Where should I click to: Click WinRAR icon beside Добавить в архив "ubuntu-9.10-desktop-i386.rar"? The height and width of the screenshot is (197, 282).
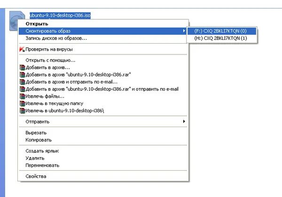[x=22, y=75]
